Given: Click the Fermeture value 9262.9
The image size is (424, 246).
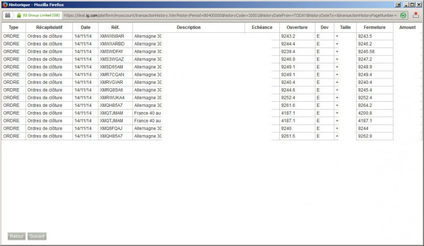Looking at the screenshot, I should point(365,136).
